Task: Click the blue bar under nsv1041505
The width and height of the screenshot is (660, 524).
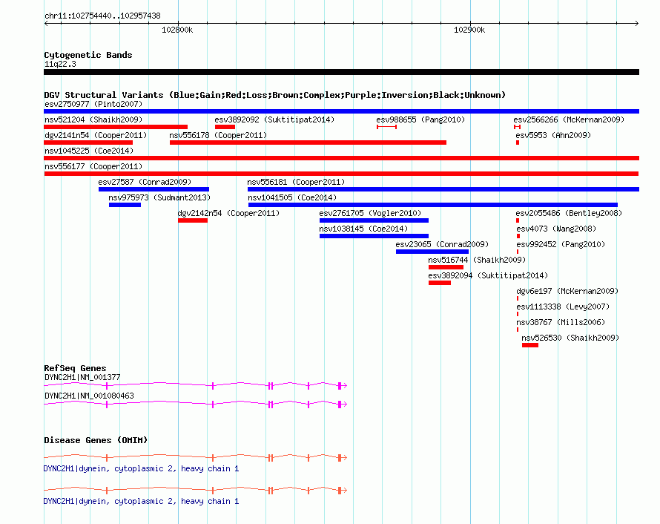Action: pyautogui.click(x=432, y=205)
